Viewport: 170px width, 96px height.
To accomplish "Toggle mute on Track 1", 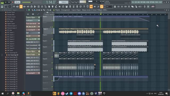I will pyautogui.click(x=52, y=21).
